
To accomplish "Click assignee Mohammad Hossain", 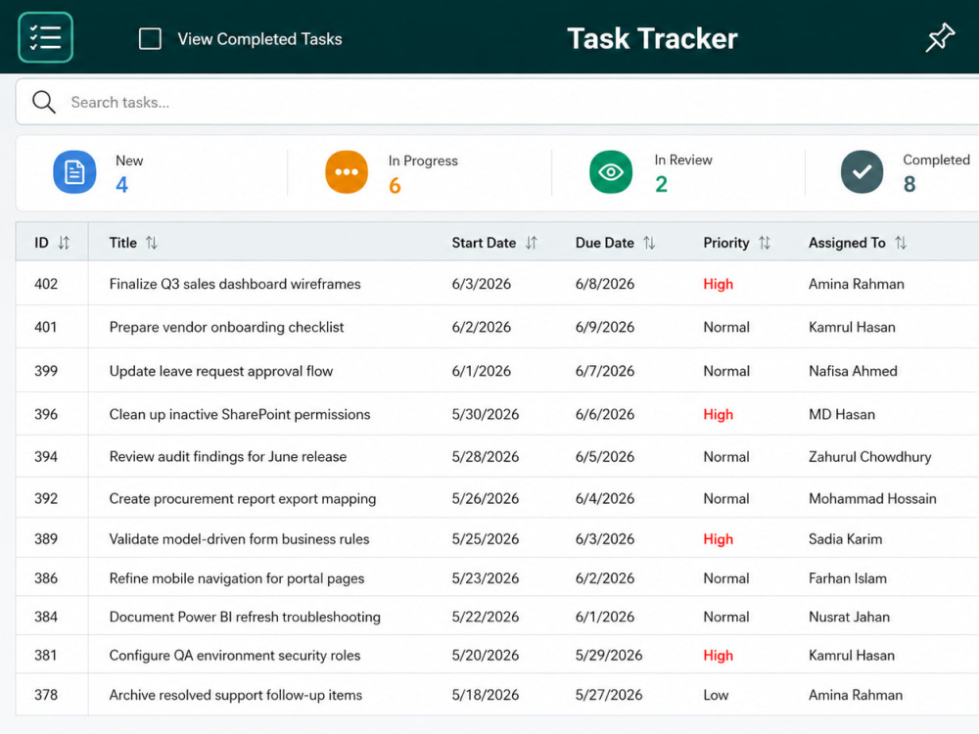I will point(872,499).
